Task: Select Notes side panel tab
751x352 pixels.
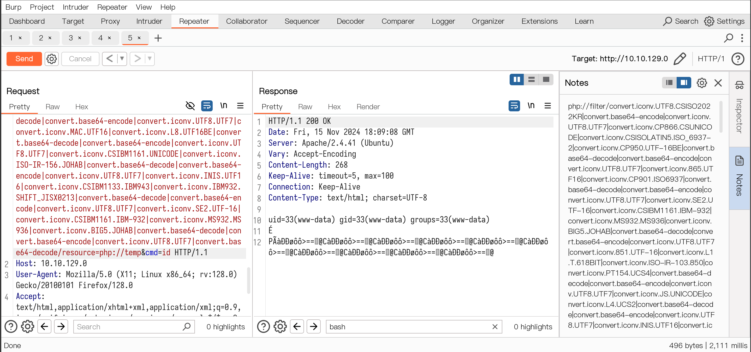Action: (x=739, y=178)
